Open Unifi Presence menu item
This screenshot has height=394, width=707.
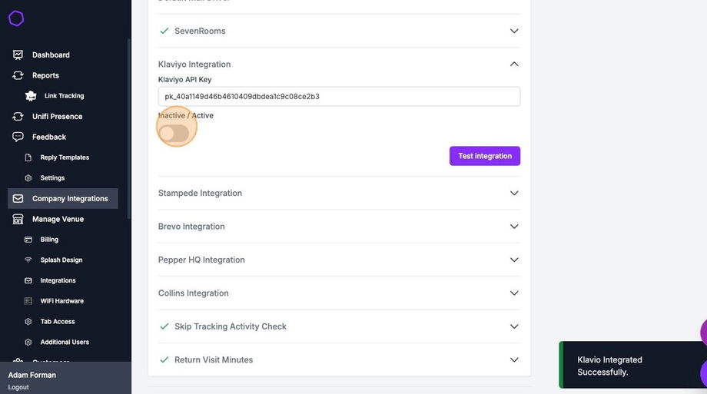pos(57,117)
